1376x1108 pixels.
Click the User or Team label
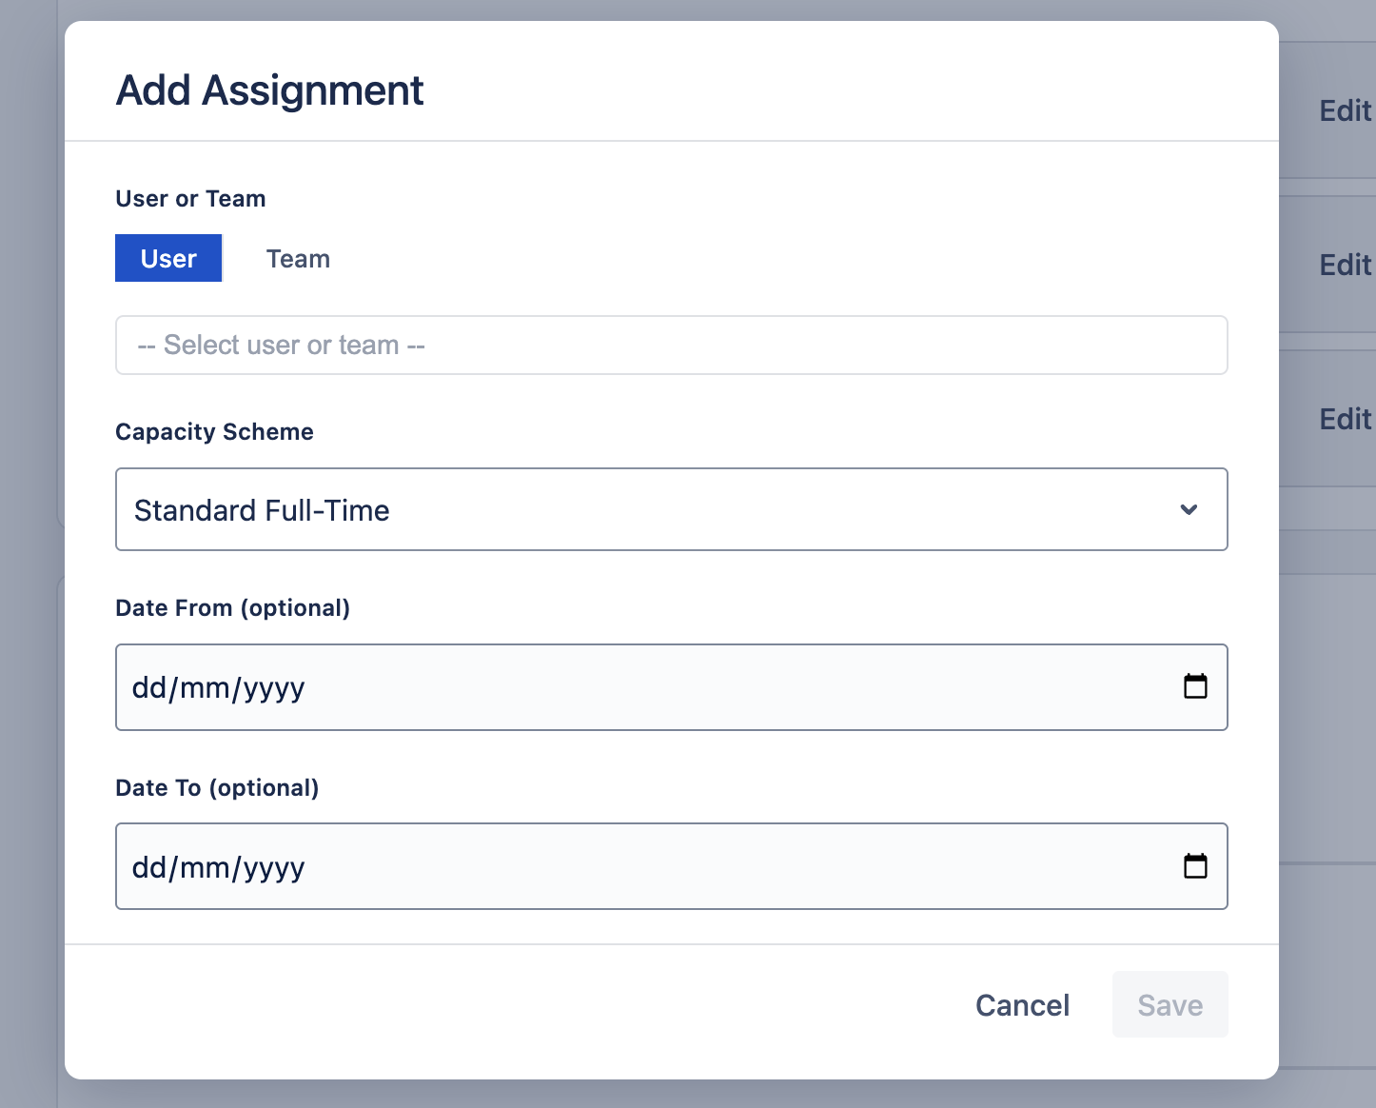click(x=190, y=198)
